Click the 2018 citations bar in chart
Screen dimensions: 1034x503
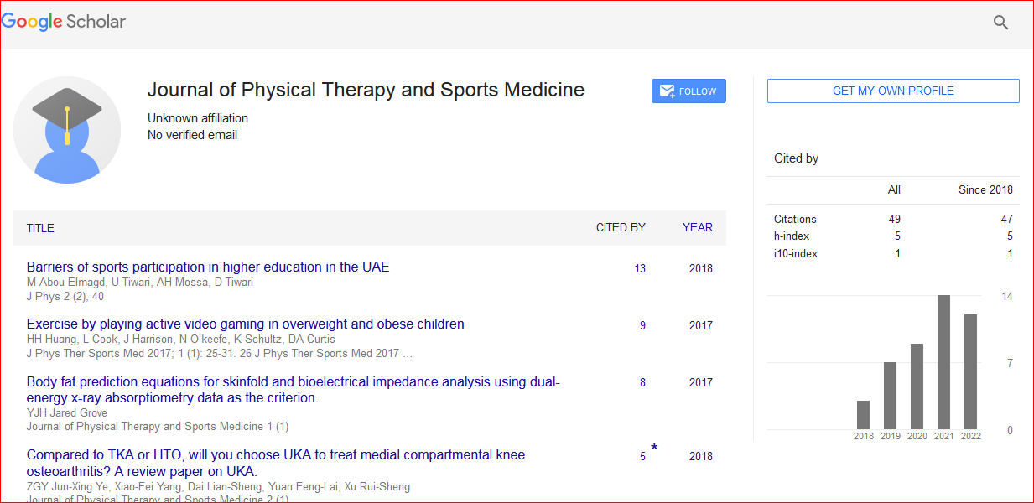tap(863, 415)
